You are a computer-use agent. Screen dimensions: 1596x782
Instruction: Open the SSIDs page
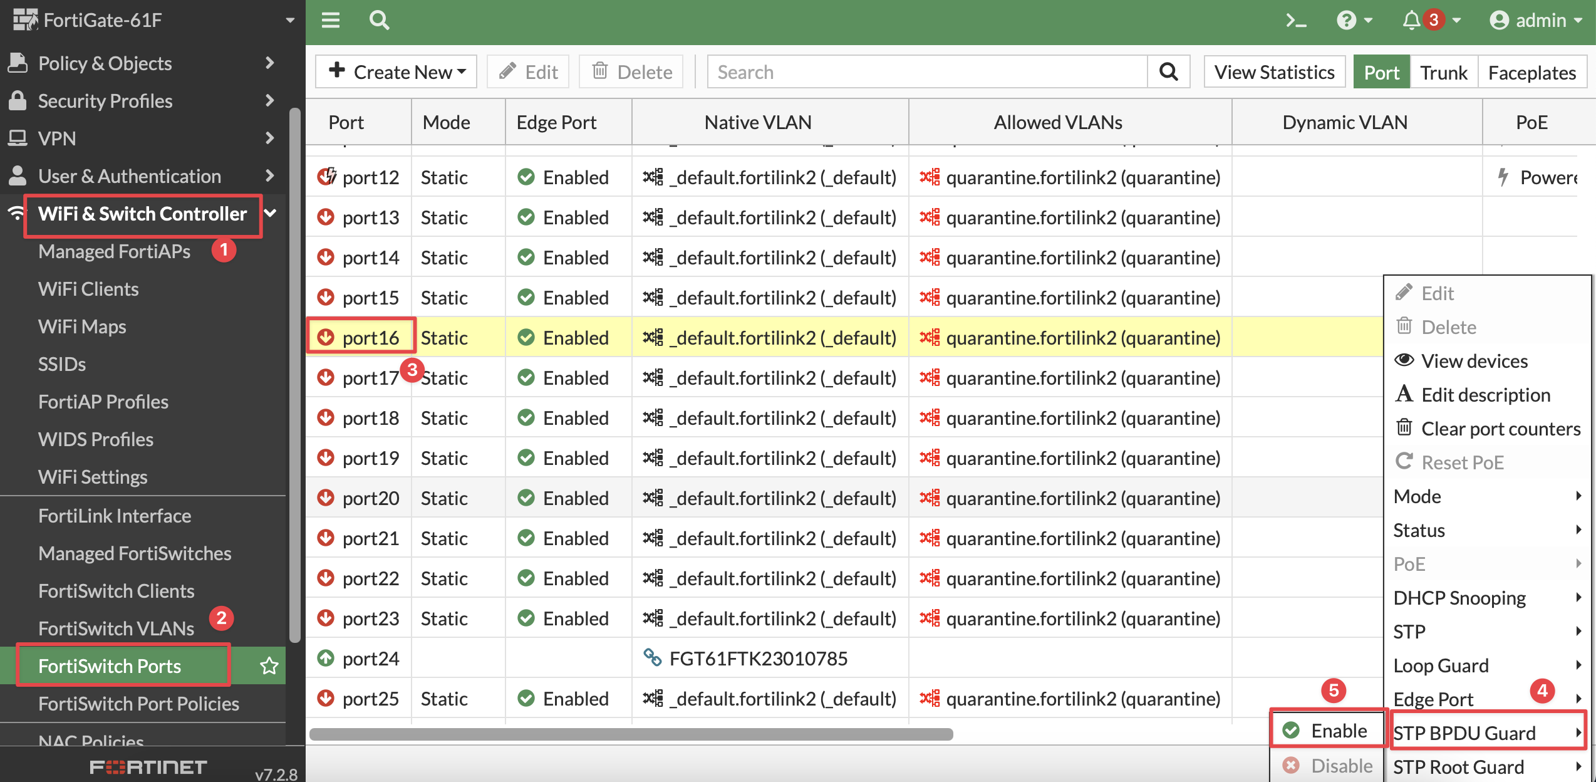click(x=61, y=364)
